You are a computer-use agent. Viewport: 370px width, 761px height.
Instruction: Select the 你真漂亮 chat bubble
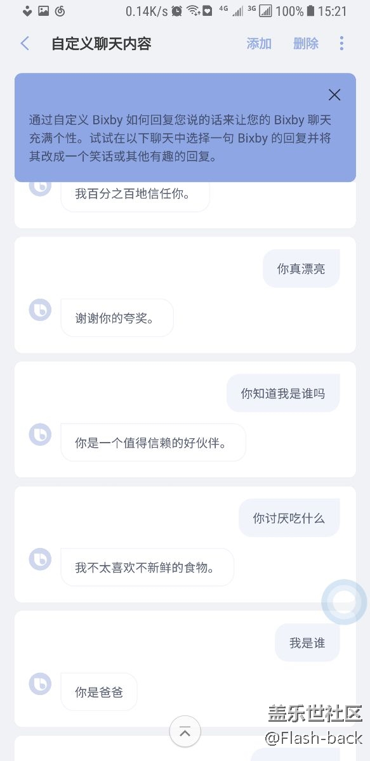point(301,268)
